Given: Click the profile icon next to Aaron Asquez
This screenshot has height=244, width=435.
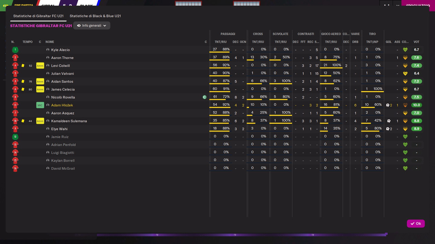Looking at the screenshot, I should click(48, 113).
